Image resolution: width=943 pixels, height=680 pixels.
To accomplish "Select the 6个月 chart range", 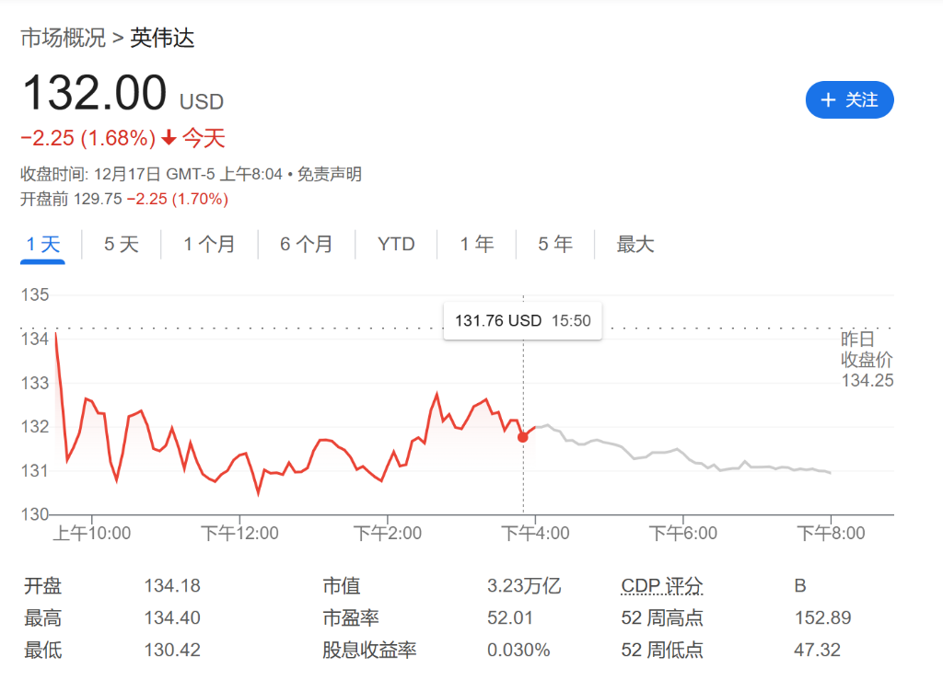I will pos(306,244).
